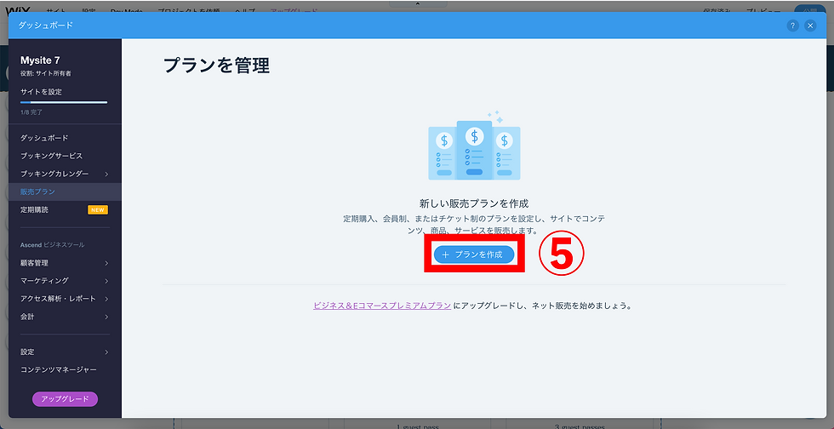Screen dimensions: 834x429
Task: Follow the ビジネス＆Eコマースプレミアムプラン link
Action: (x=382, y=306)
